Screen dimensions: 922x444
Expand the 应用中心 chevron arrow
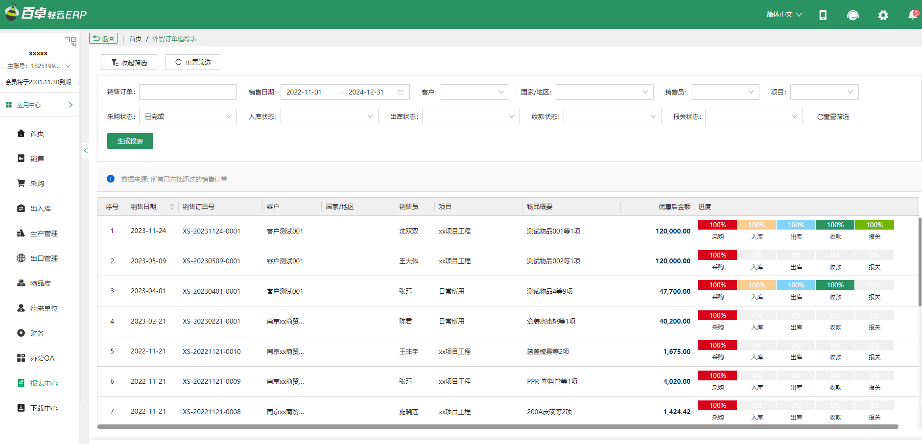[71, 105]
